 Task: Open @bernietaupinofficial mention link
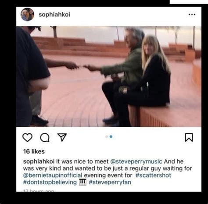[53, 175]
